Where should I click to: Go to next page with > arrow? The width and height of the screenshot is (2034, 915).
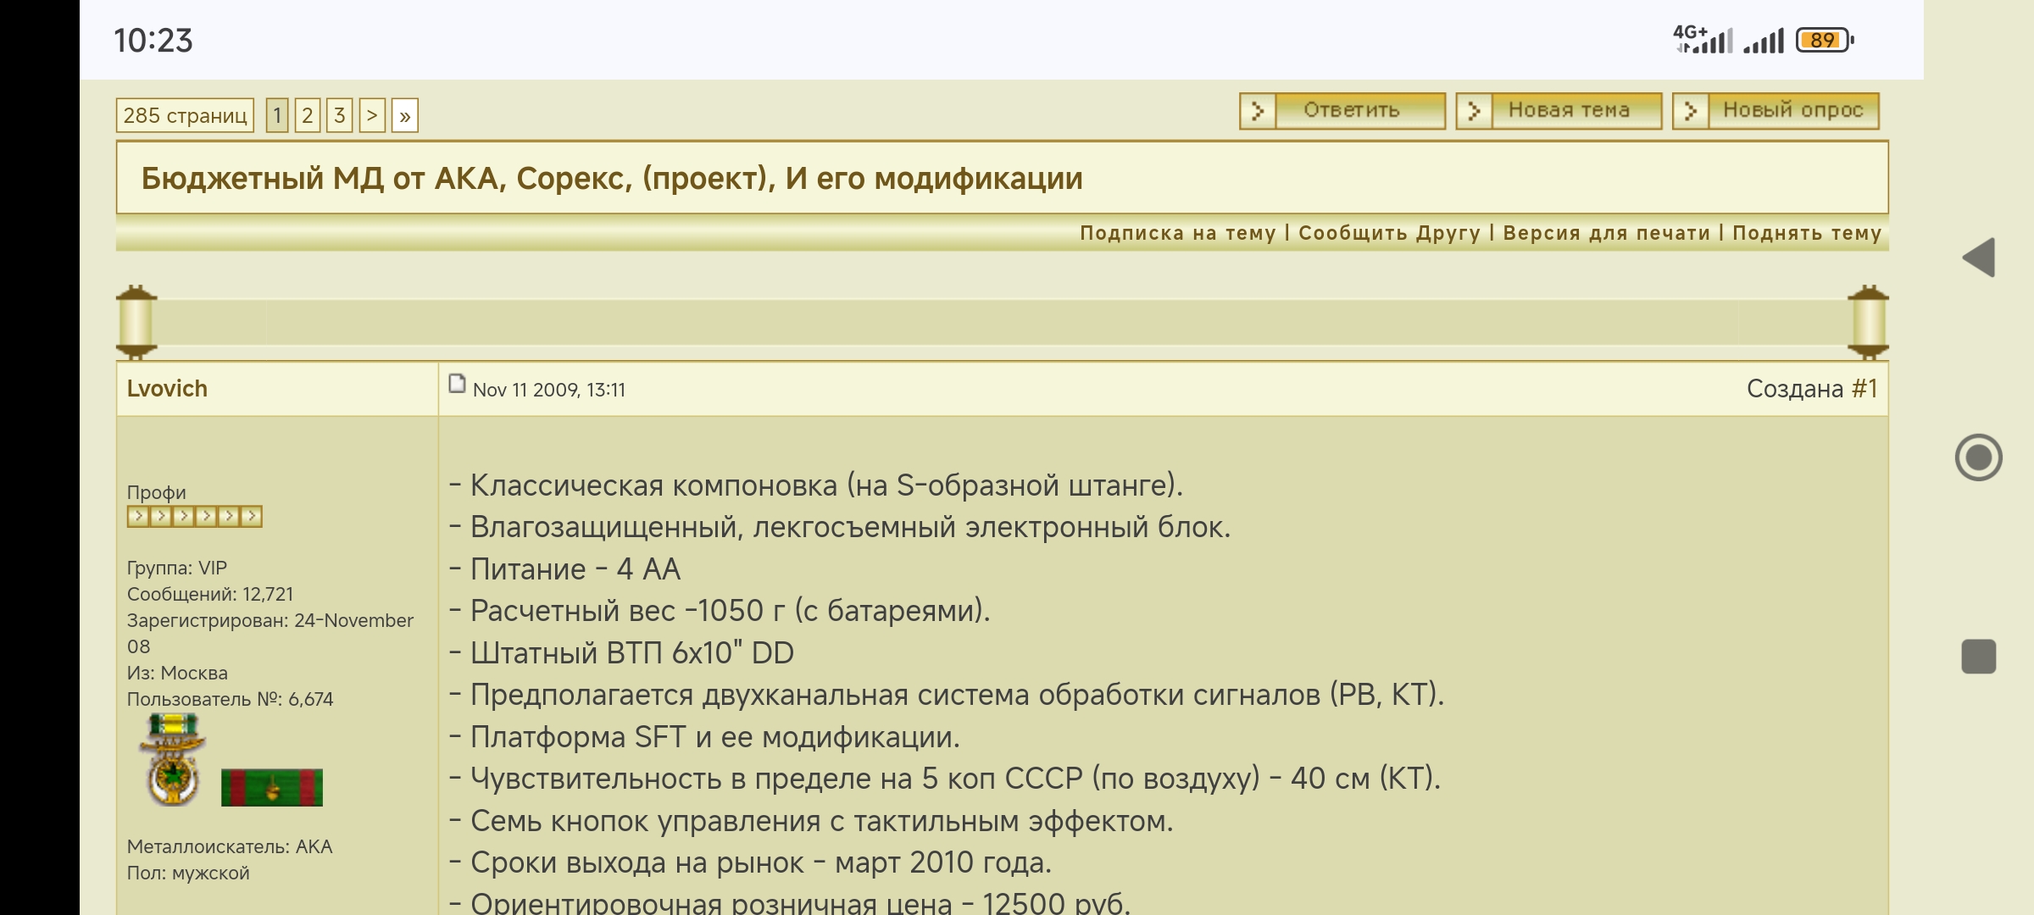(372, 115)
